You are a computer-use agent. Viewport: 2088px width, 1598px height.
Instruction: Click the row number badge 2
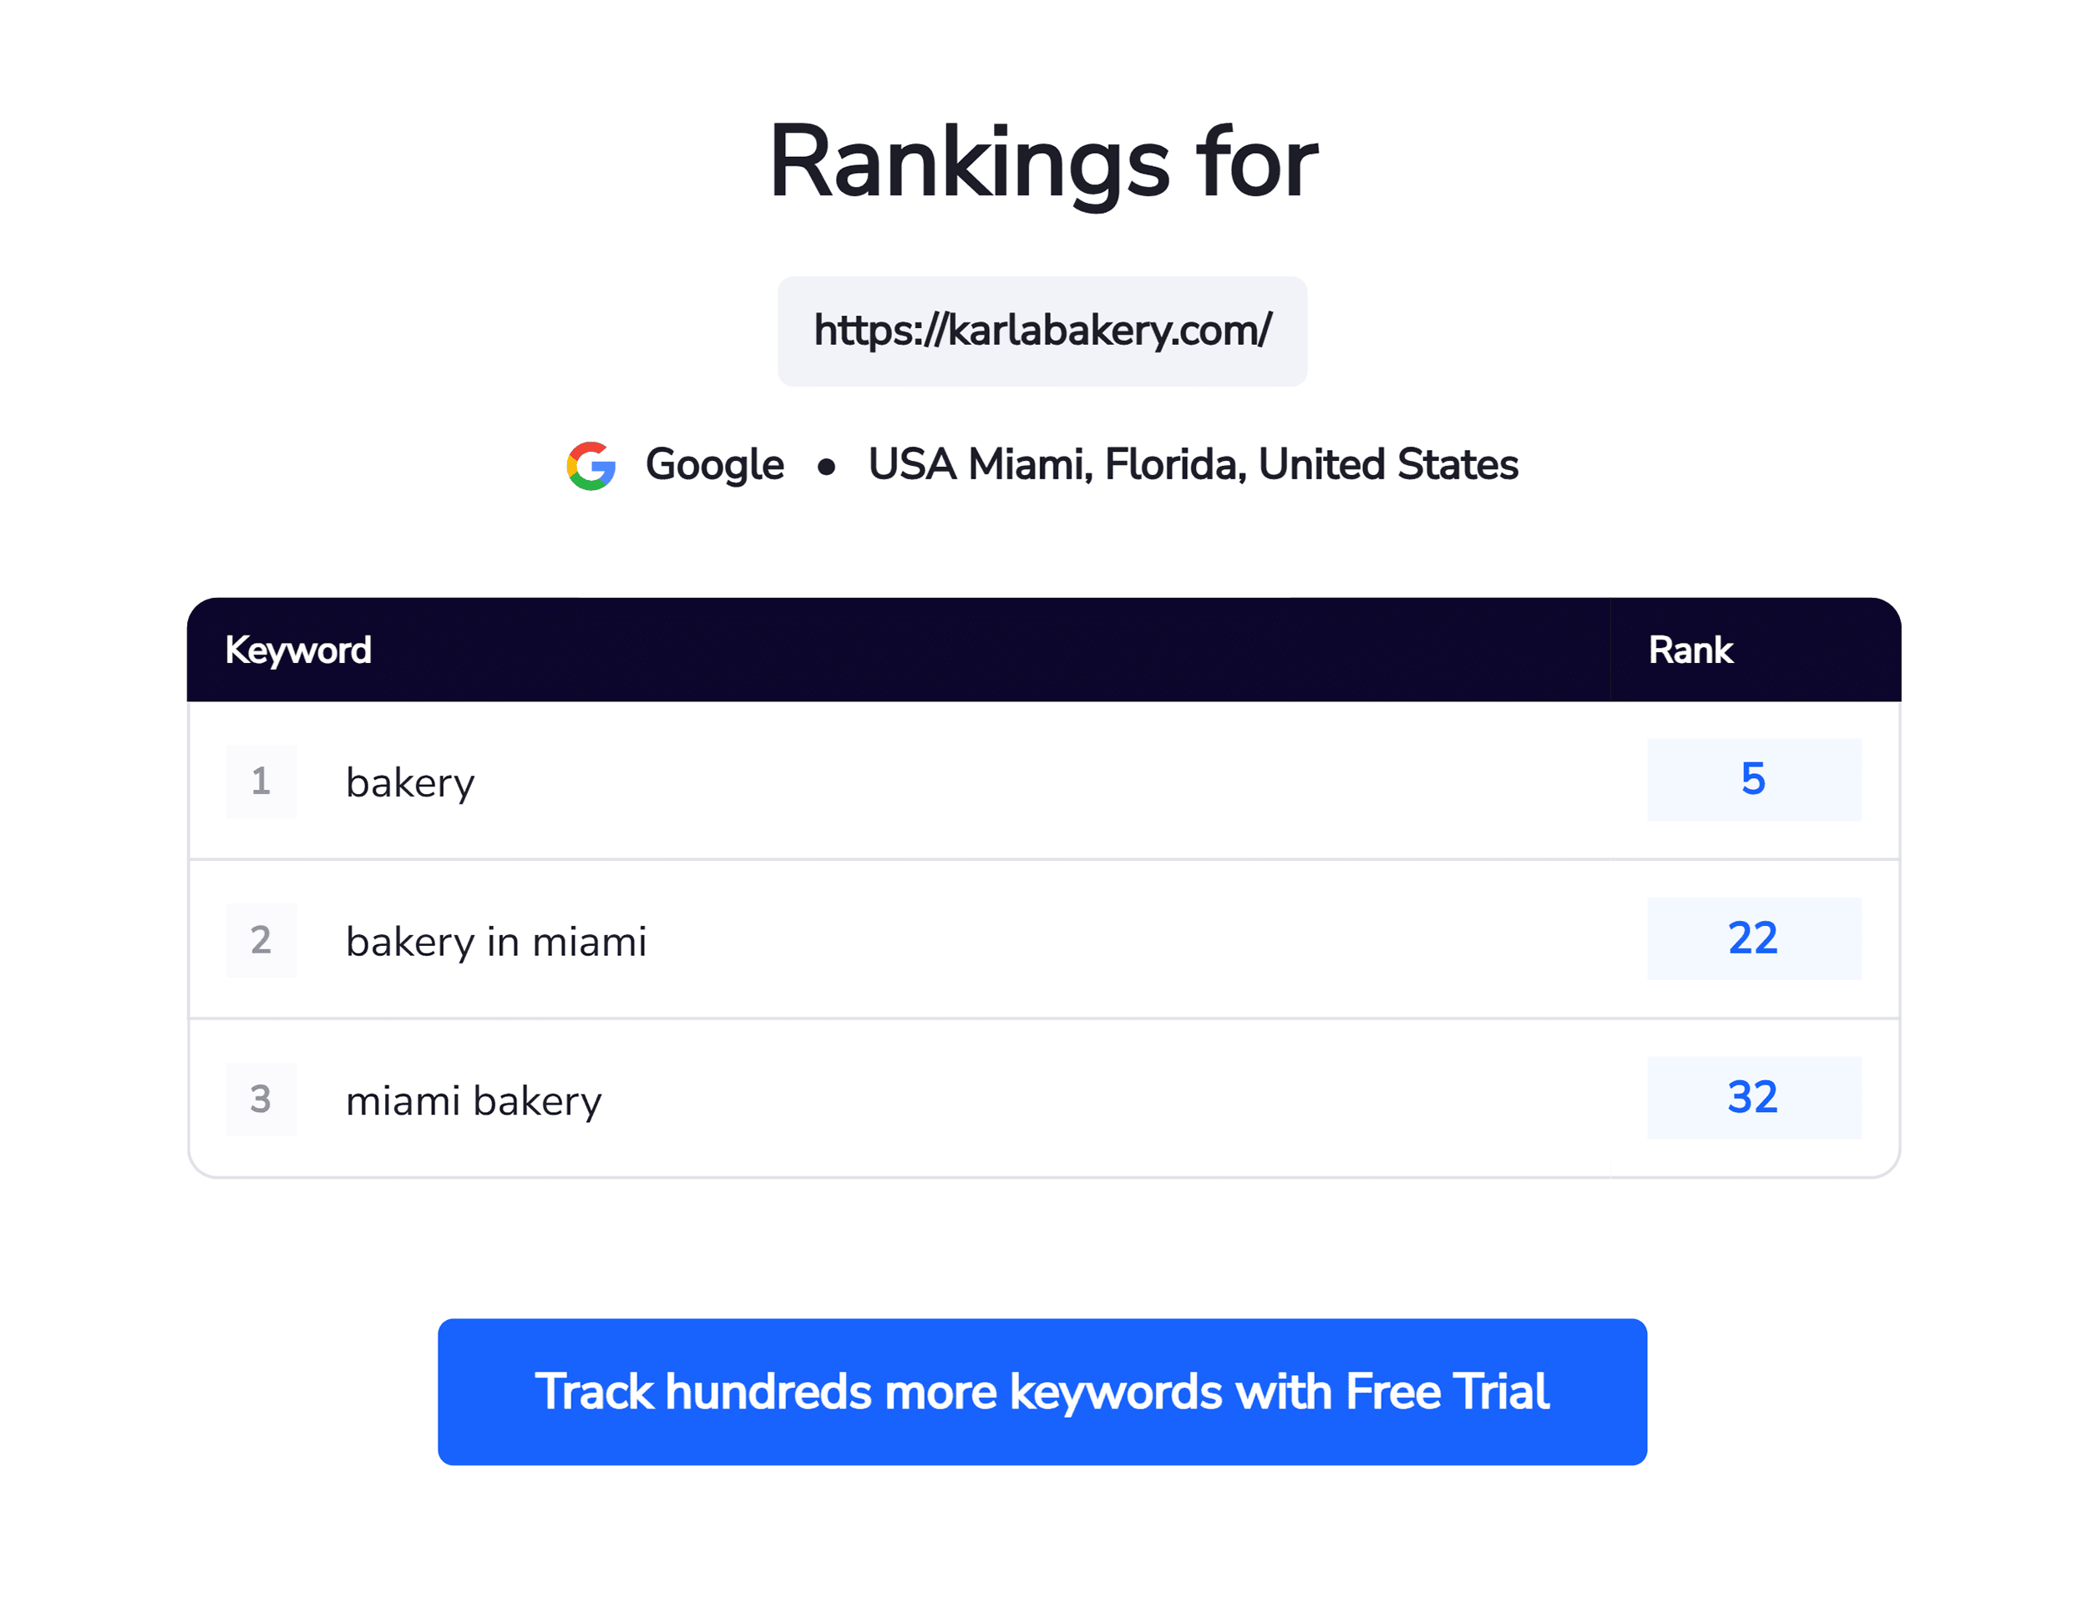(261, 941)
